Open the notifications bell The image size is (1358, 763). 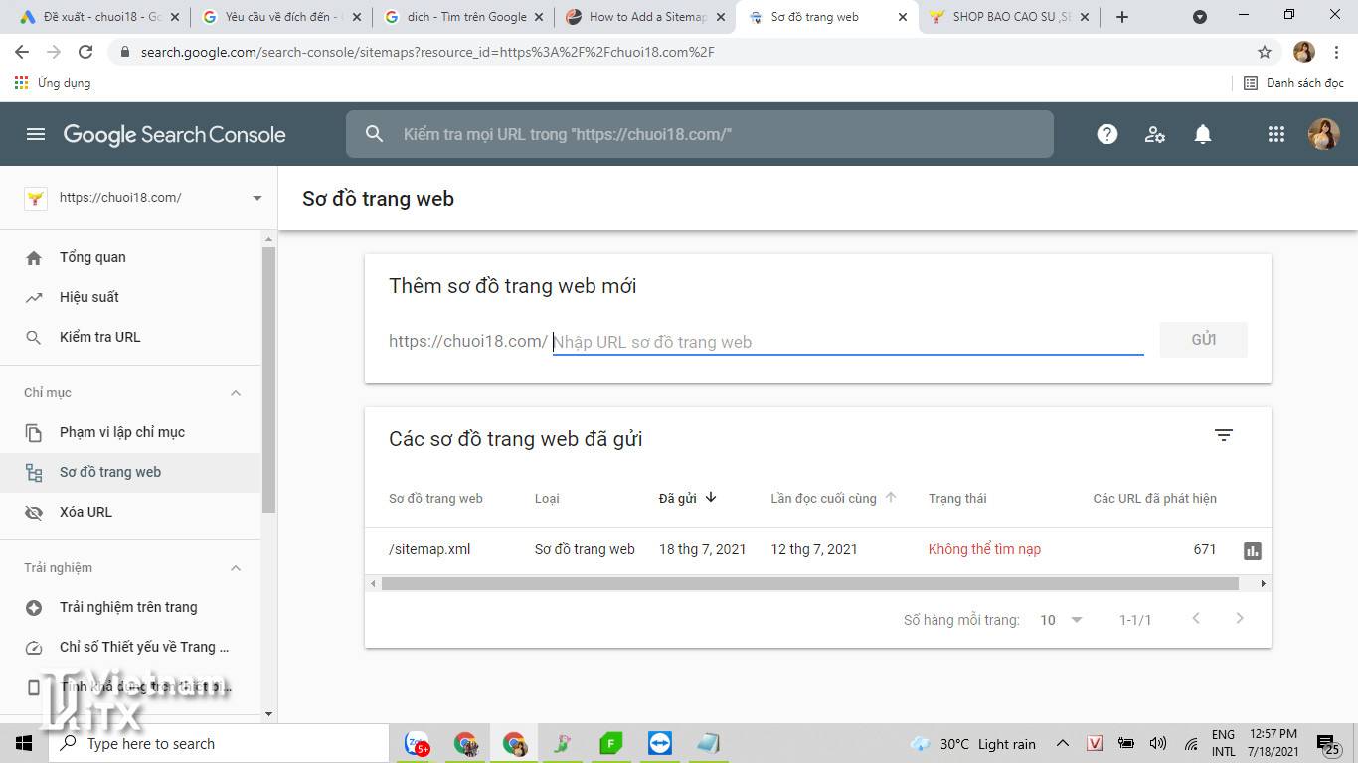tap(1202, 134)
